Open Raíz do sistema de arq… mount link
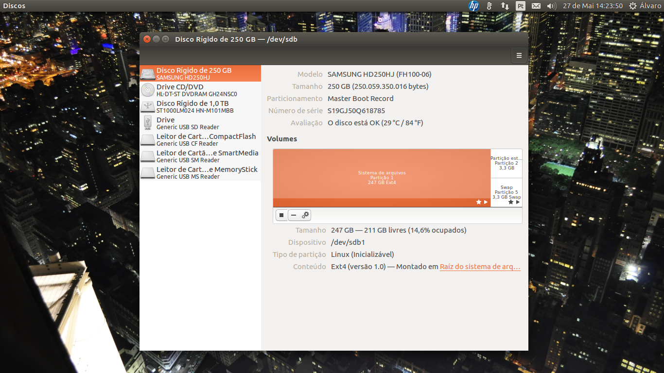 [480, 267]
